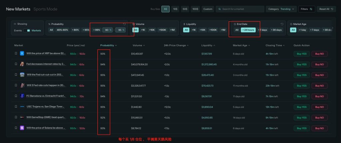Click the minimum probability field showing 90
Image resolution: width=341 pixels, height=143 pixels.
pyautogui.click(x=107, y=30)
